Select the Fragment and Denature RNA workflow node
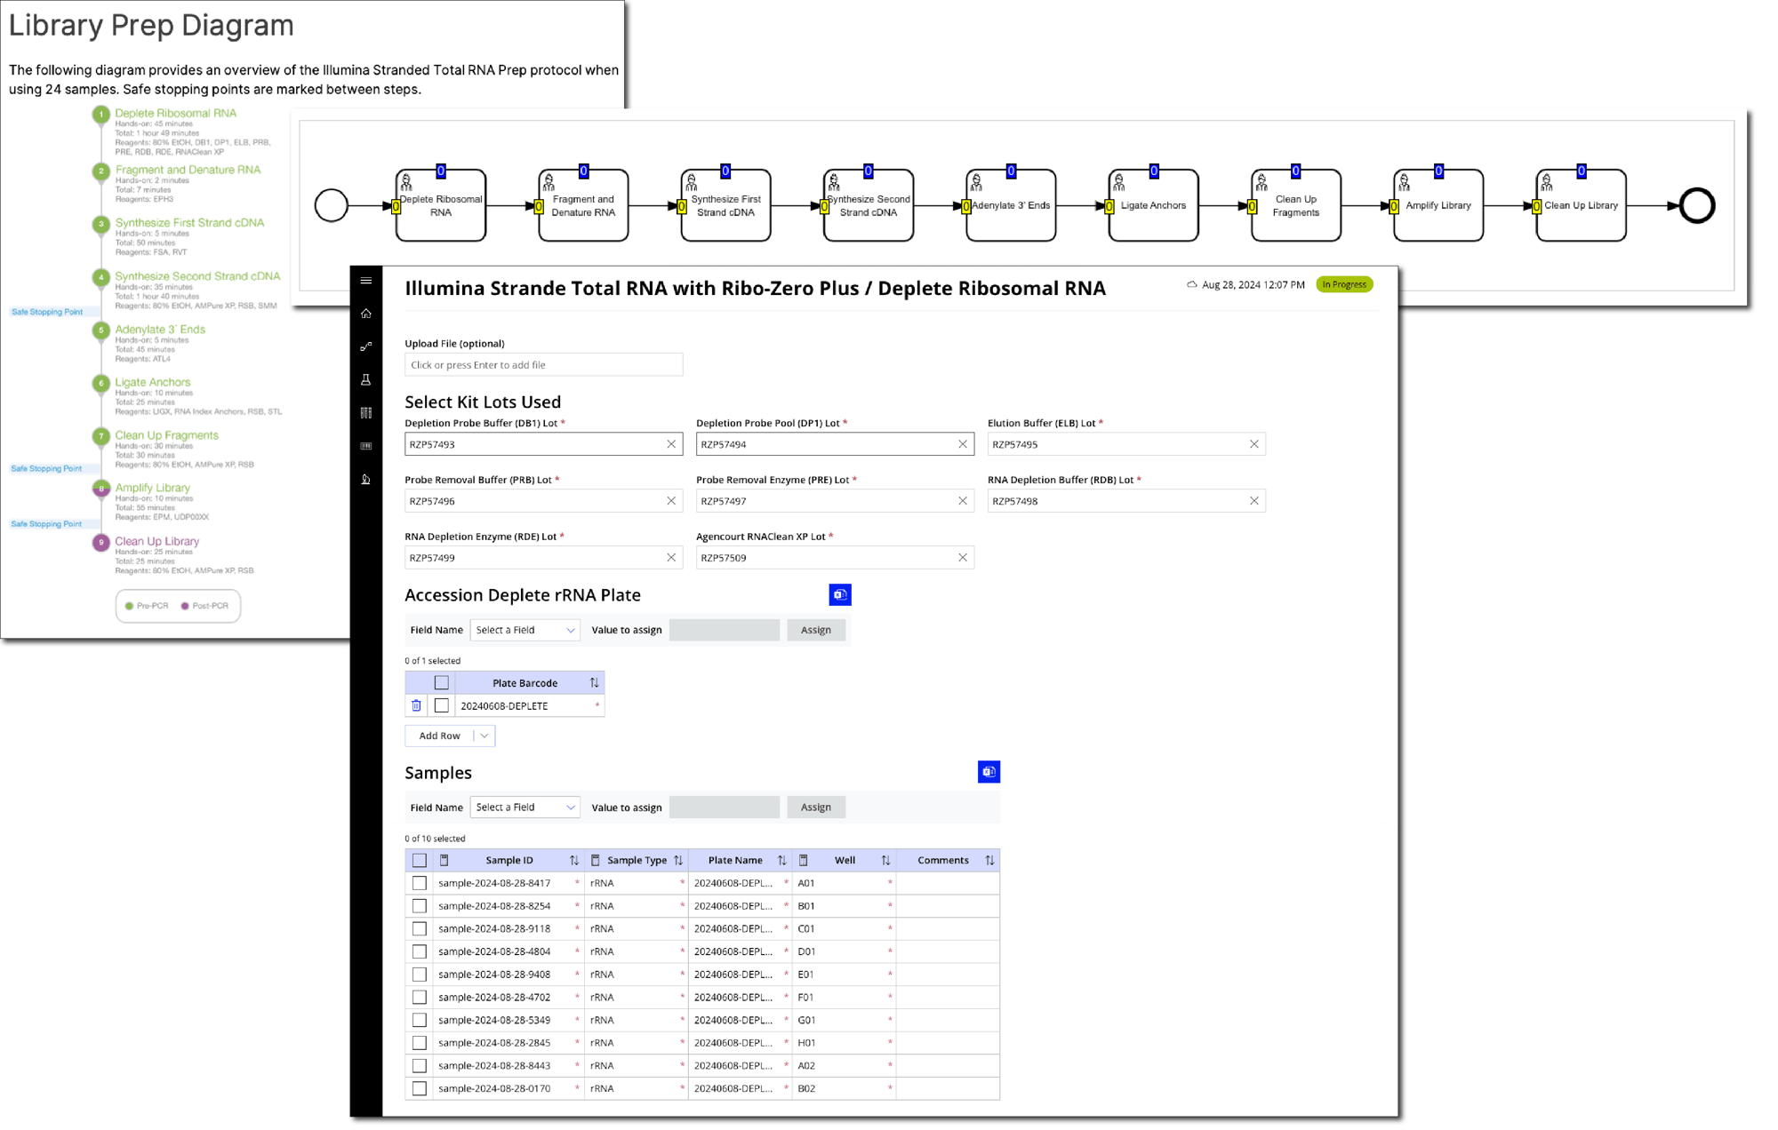 pyautogui.click(x=583, y=205)
